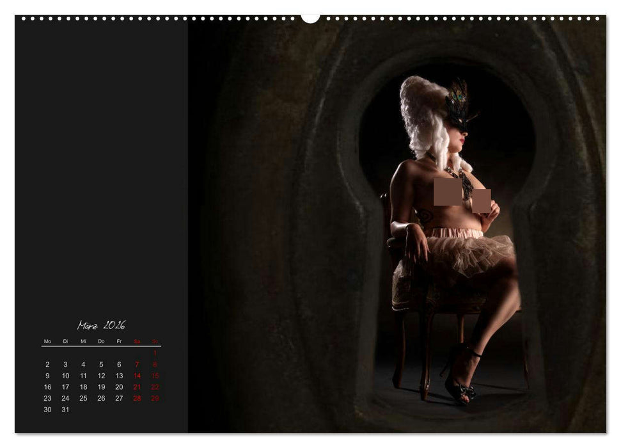Viewport: 621px width, 448px height.
Task: Select March 28 in red text
Action: point(138,398)
